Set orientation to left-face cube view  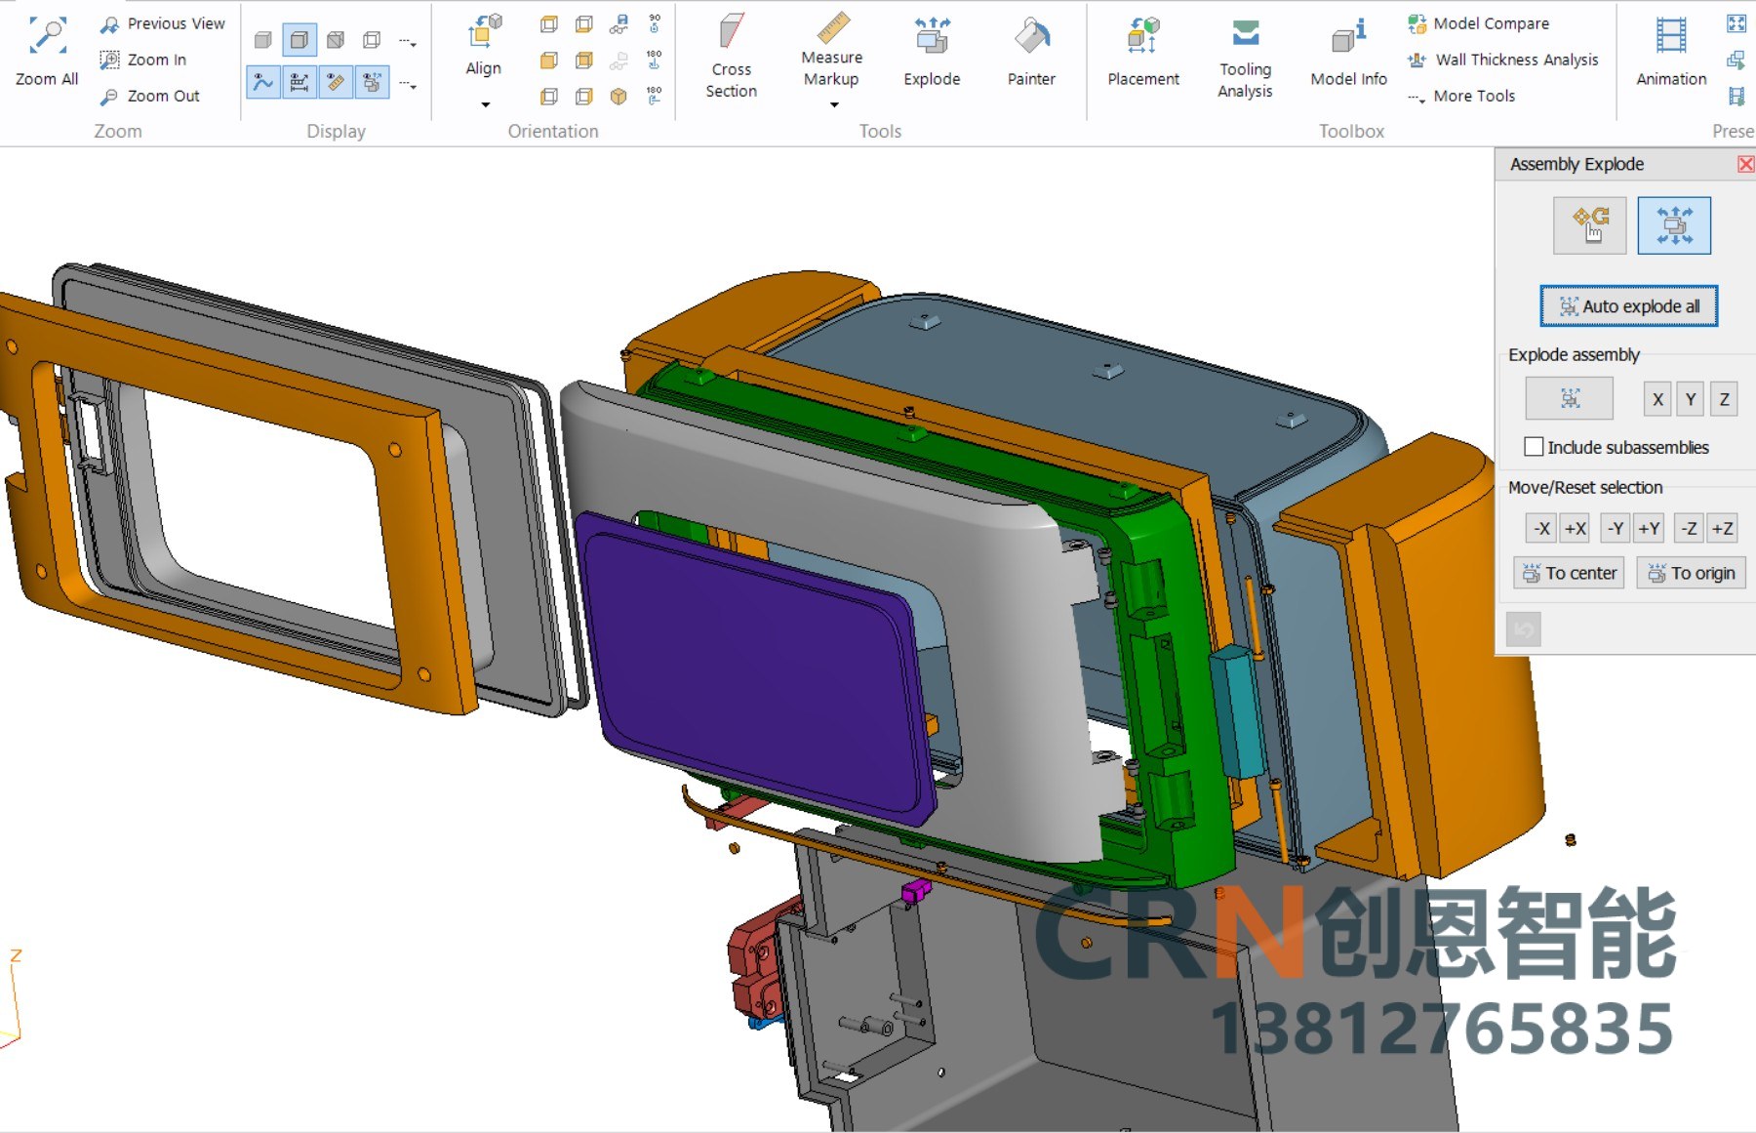coord(549,96)
